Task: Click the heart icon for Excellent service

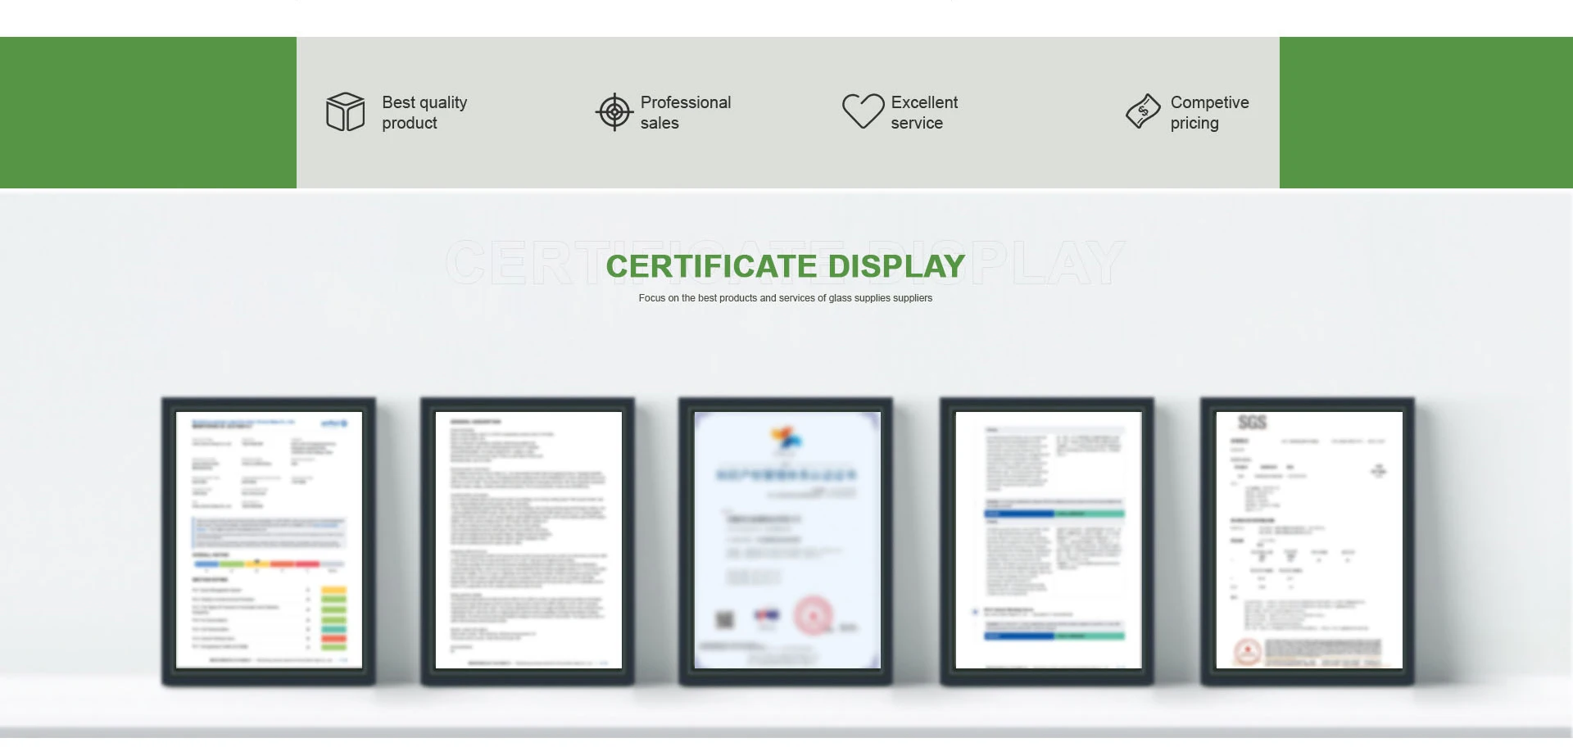Action: pyautogui.click(x=863, y=111)
